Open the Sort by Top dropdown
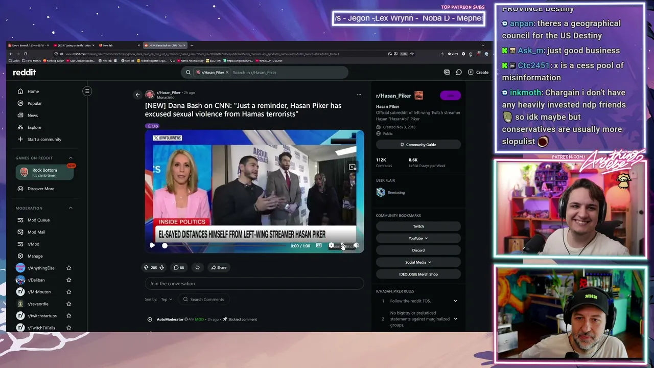The height and width of the screenshot is (368, 654). tap(167, 300)
